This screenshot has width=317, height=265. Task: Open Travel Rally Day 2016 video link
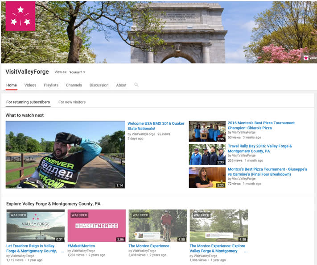(260, 148)
